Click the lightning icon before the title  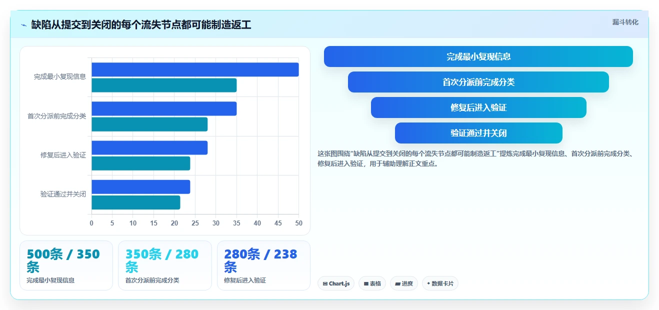[x=23, y=24]
